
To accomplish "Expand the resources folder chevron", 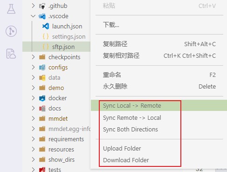I will click(x=33, y=149).
